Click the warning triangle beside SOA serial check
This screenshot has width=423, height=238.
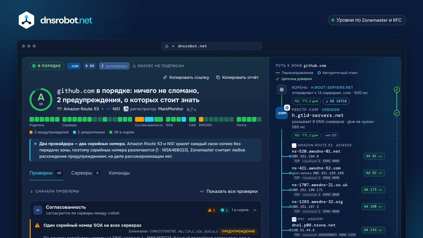coord(37,225)
